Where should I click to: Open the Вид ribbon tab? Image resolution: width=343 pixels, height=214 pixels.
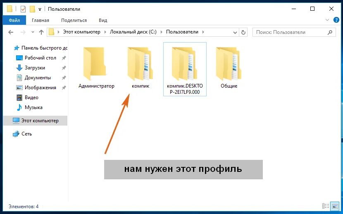(x=103, y=20)
